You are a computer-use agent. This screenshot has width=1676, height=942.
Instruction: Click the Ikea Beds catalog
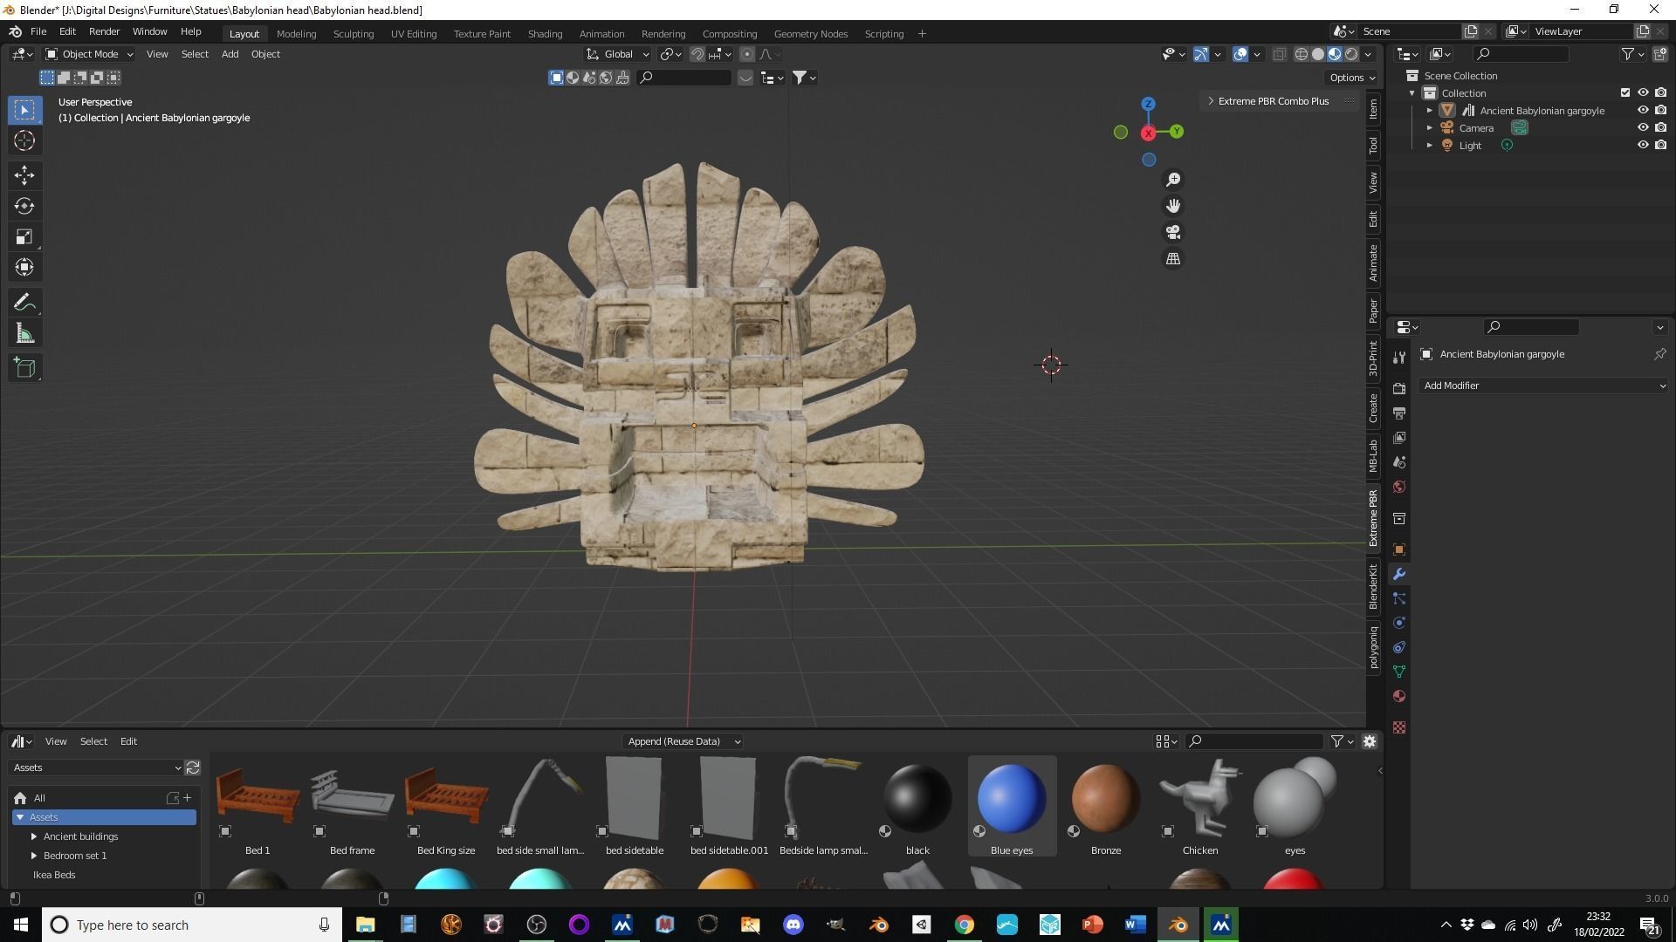click(54, 875)
